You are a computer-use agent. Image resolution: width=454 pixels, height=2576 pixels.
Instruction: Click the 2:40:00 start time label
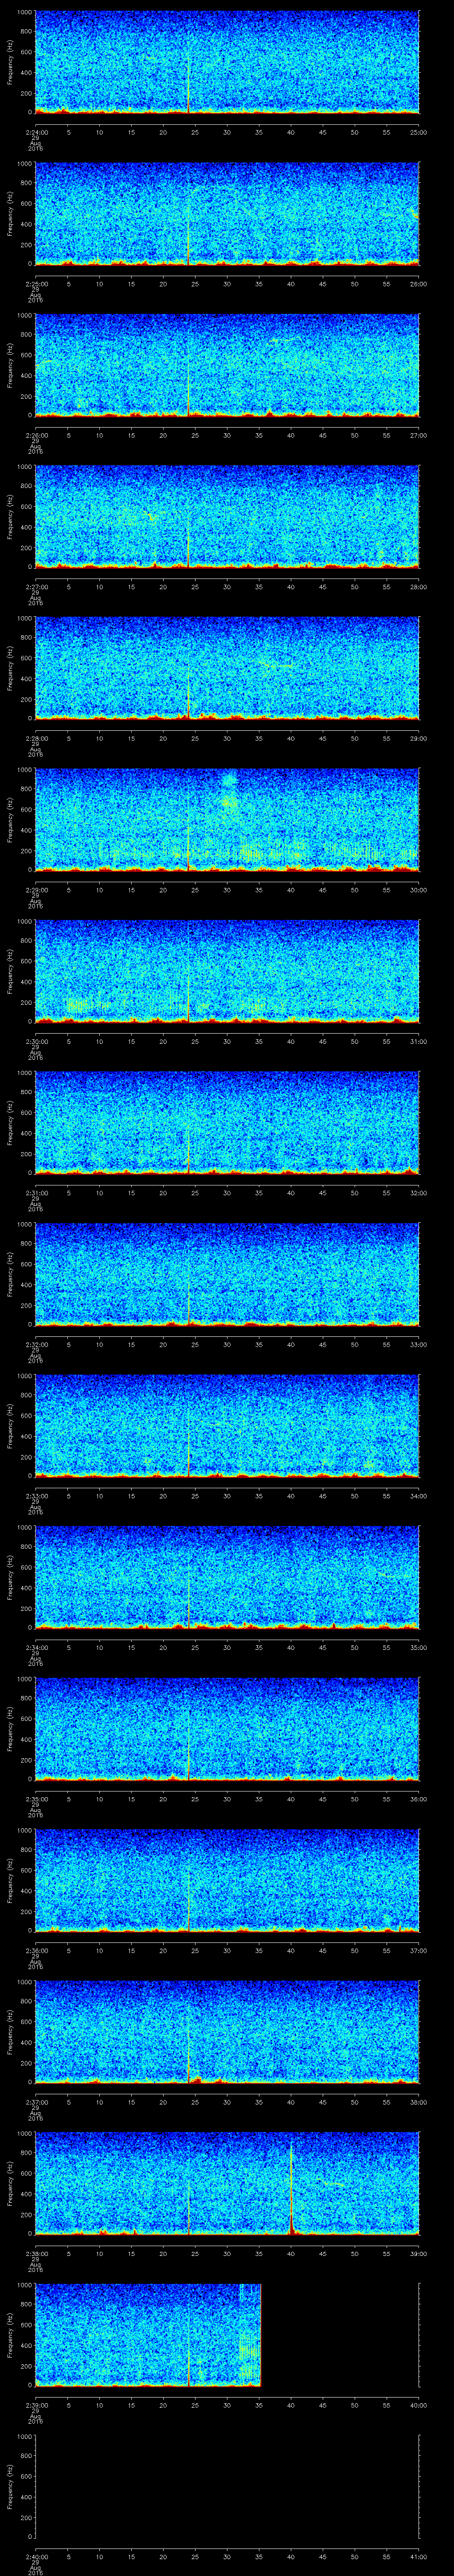click(36, 2556)
